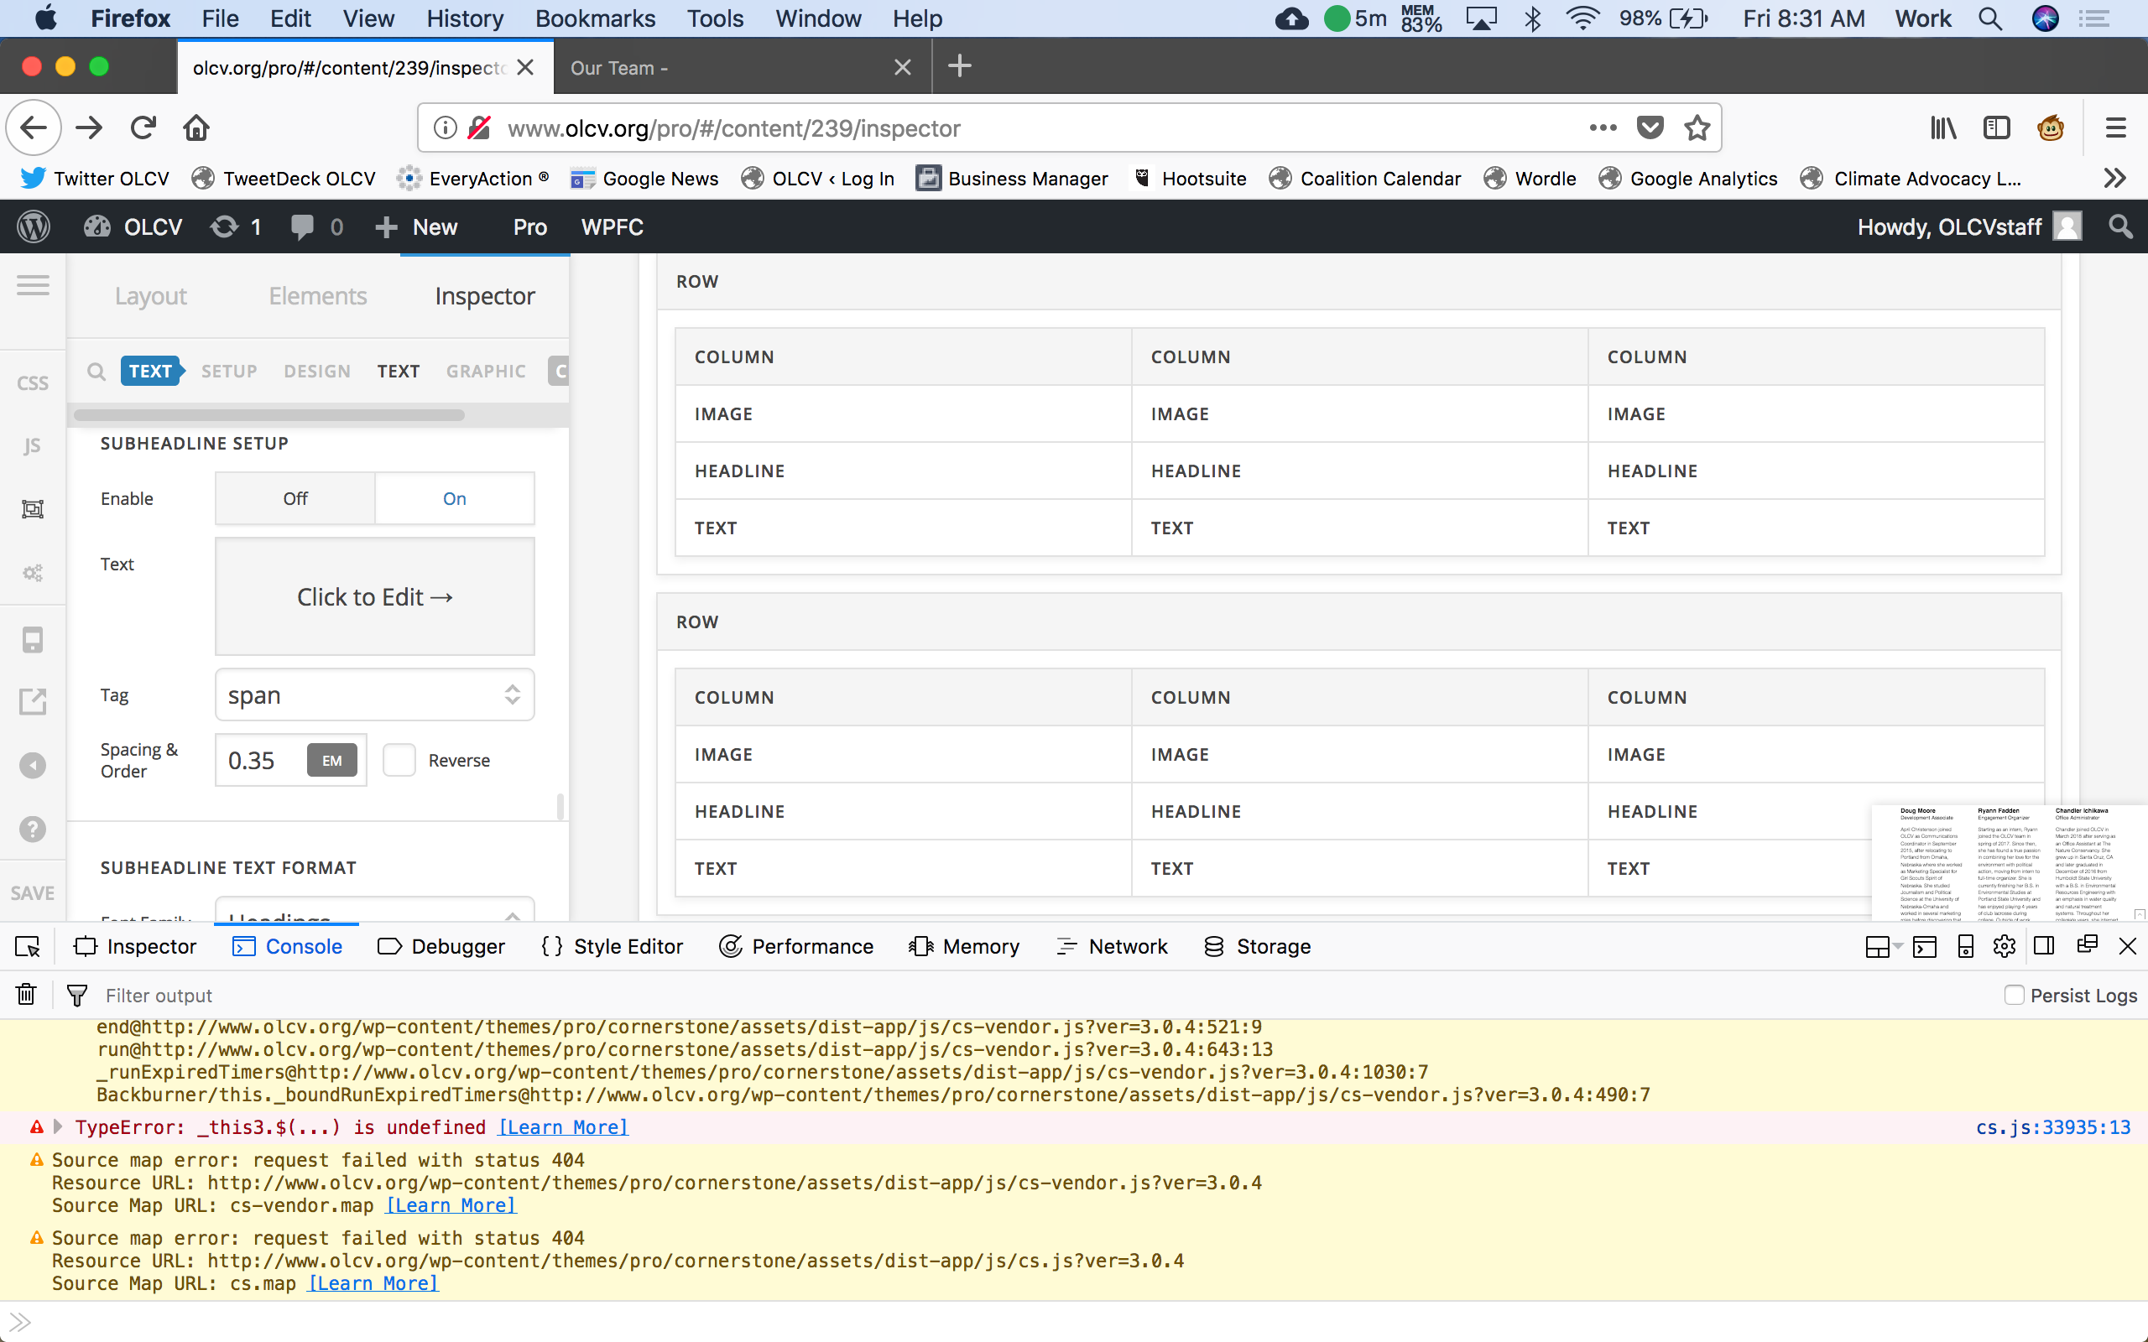2148x1342 pixels.
Task: Click the WordPress logo in the admin bar
Action: pyautogui.click(x=33, y=227)
